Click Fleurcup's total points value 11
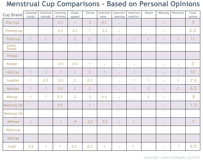Viewport: 203px width, 160px height. click(193, 39)
